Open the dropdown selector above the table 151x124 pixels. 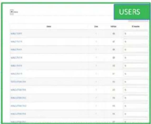click(12, 12)
